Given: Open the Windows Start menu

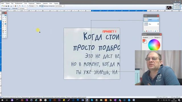Looking at the screenshot, I should pos(2,100).
